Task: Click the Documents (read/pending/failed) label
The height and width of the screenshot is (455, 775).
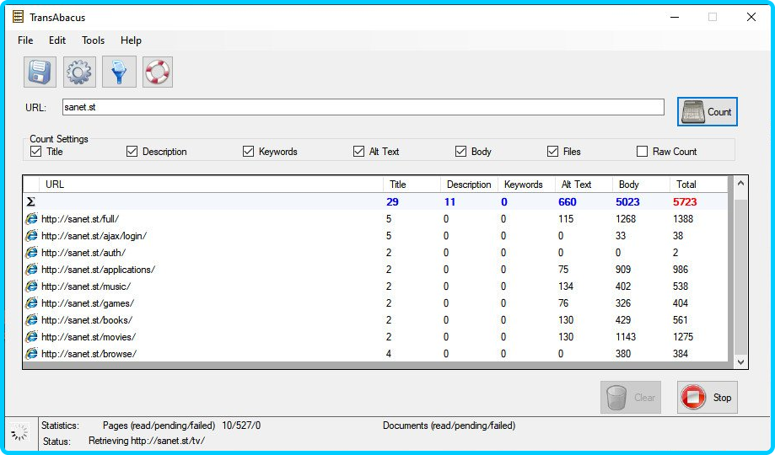Action: 449,426
